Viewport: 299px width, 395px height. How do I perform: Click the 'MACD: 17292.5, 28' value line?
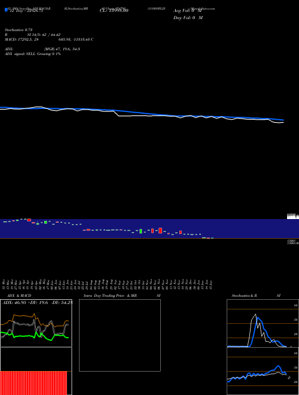point(22,39)
